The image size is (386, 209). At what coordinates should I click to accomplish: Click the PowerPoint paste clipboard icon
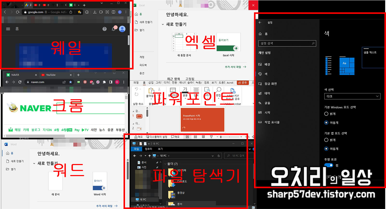(x=151, y=90)
